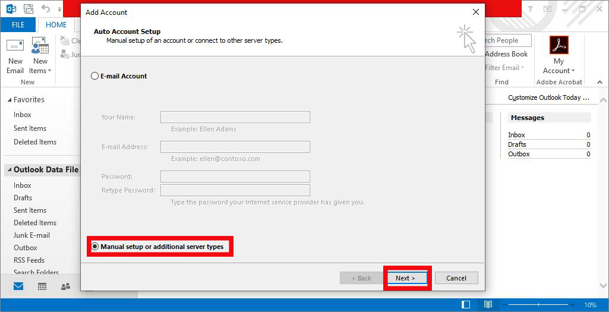Open the FILE tab

pyautogui.click(x=18, y=25)
